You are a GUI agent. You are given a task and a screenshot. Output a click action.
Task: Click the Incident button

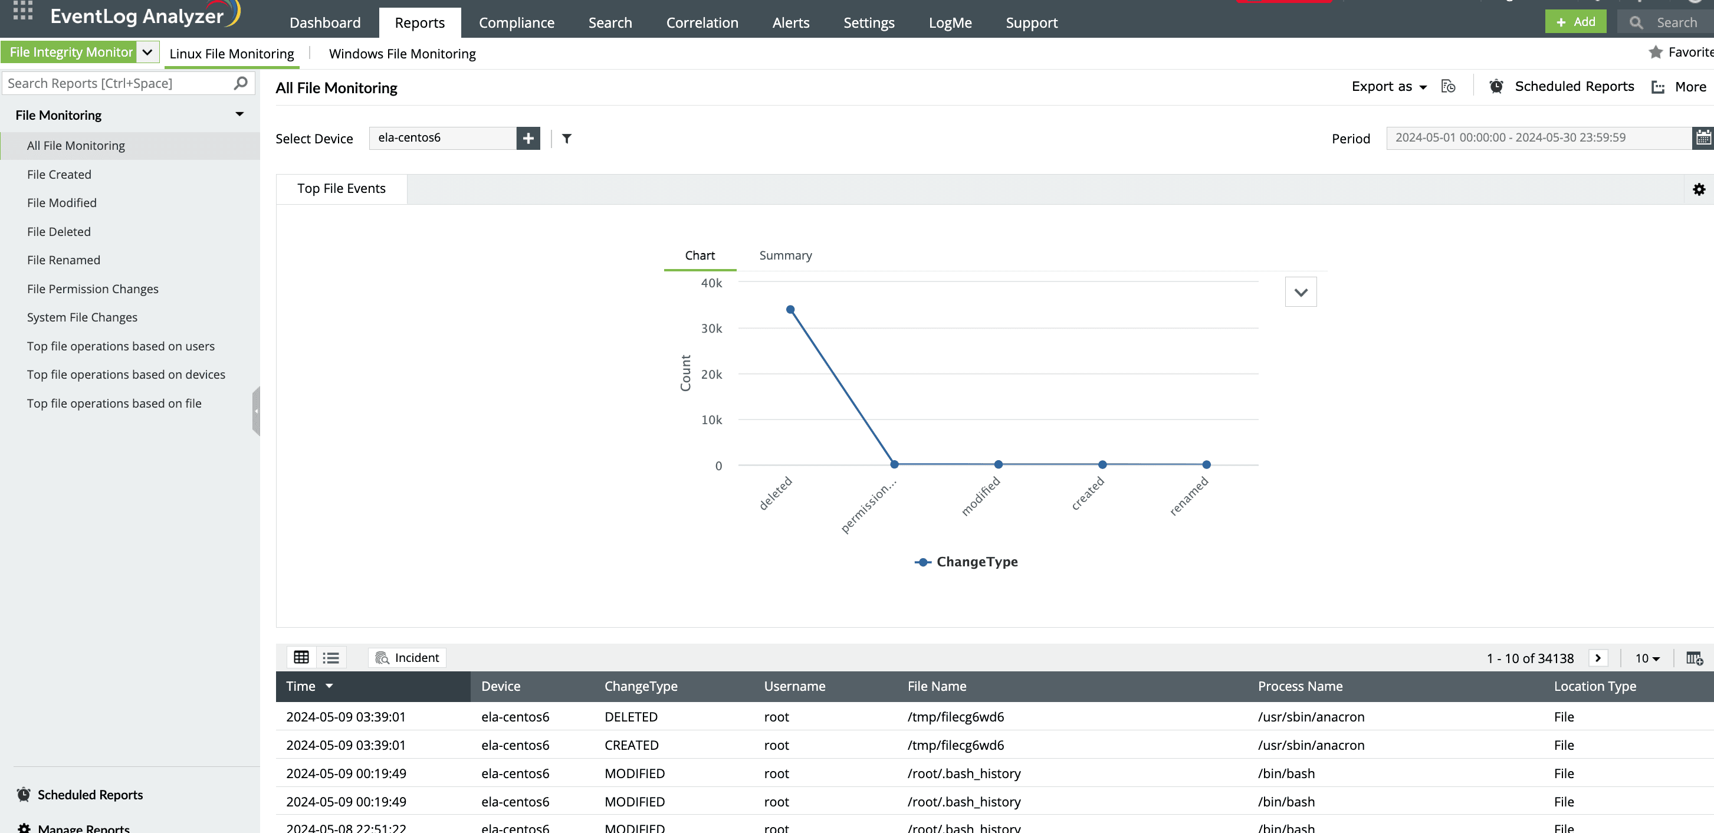(407, 657)
